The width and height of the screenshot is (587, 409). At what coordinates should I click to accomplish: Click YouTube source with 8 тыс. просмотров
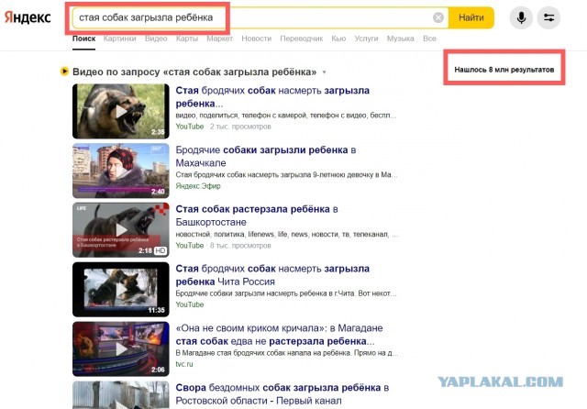point(190,246)
